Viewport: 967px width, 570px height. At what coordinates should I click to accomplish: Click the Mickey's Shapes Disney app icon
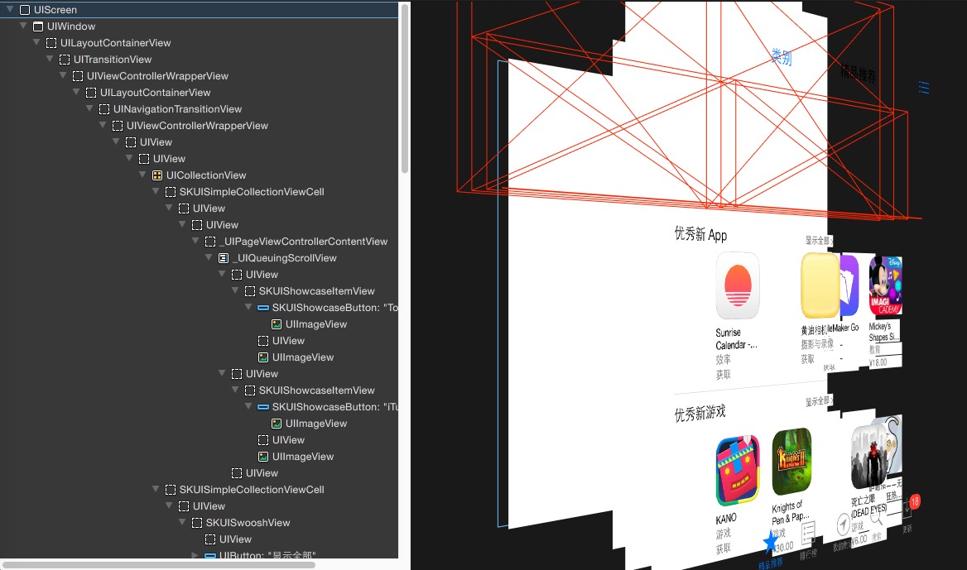885,285
